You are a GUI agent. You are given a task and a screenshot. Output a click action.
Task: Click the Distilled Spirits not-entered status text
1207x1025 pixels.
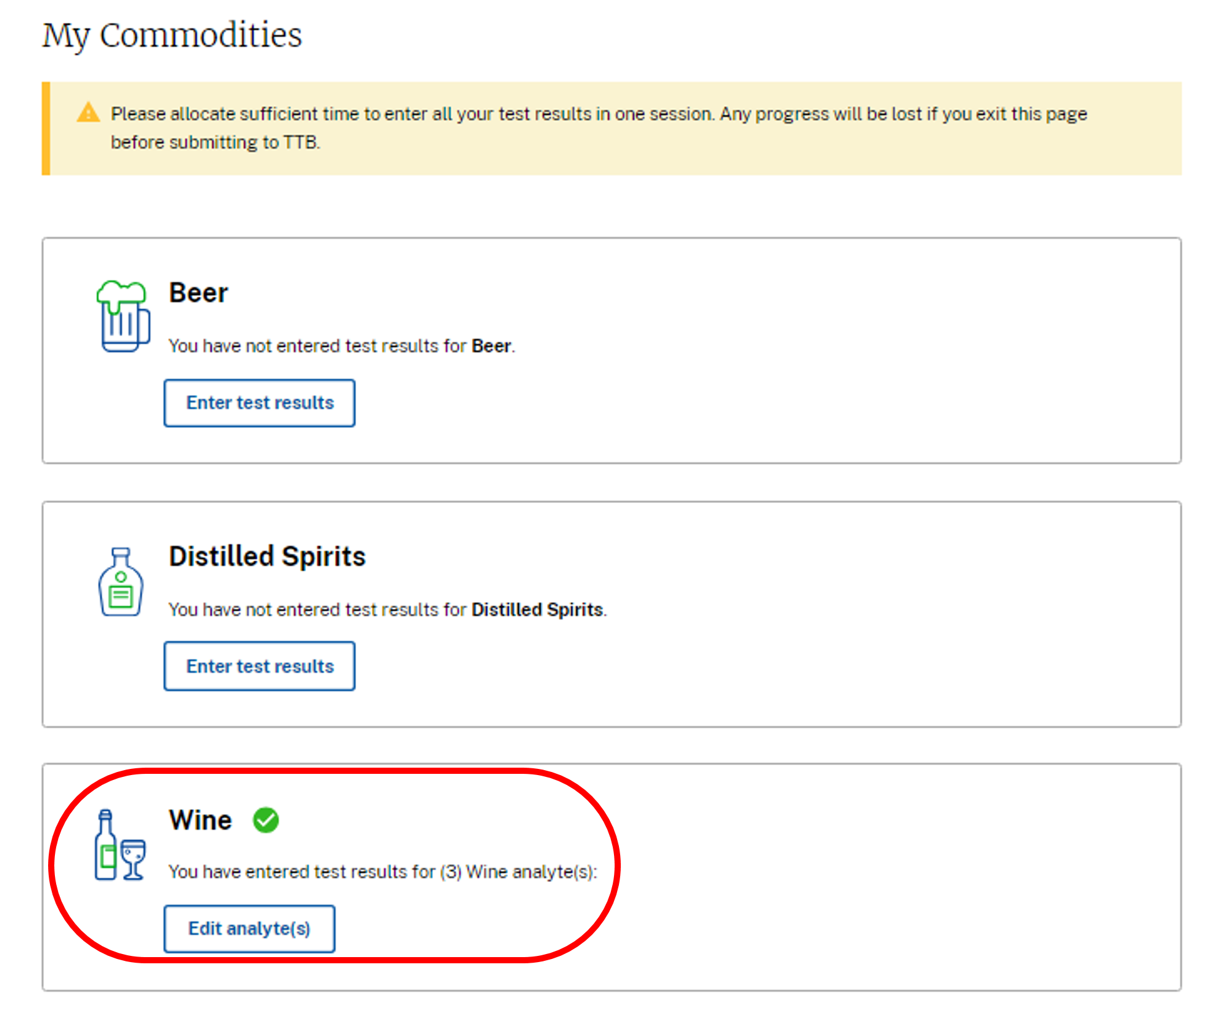388,610
